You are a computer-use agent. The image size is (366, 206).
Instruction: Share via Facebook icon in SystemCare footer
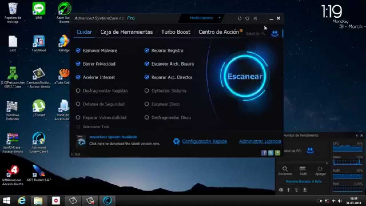tap(264, 153)
